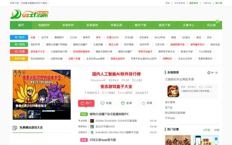Open Autodesk 3ds Max 2021破解中文版 link
Viewport: 232px width, 145px height.
coord(117,132)
